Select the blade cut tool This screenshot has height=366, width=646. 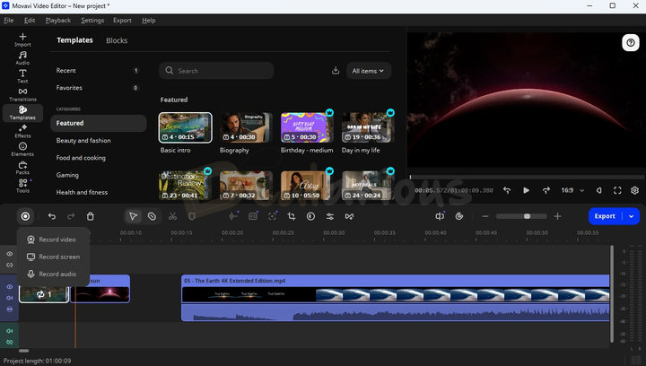(x=152, y=216)
